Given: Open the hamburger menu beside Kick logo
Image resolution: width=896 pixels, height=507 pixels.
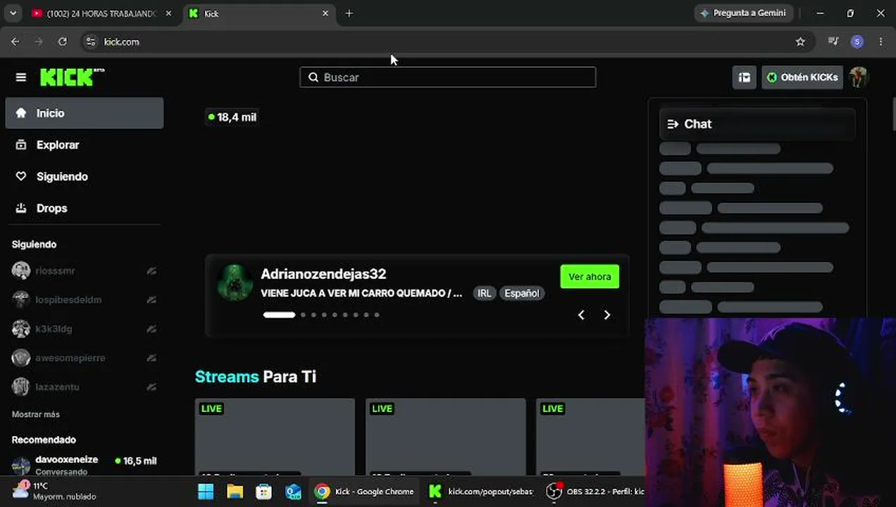Looking at the screenshot, I should (x=21, y=77).
